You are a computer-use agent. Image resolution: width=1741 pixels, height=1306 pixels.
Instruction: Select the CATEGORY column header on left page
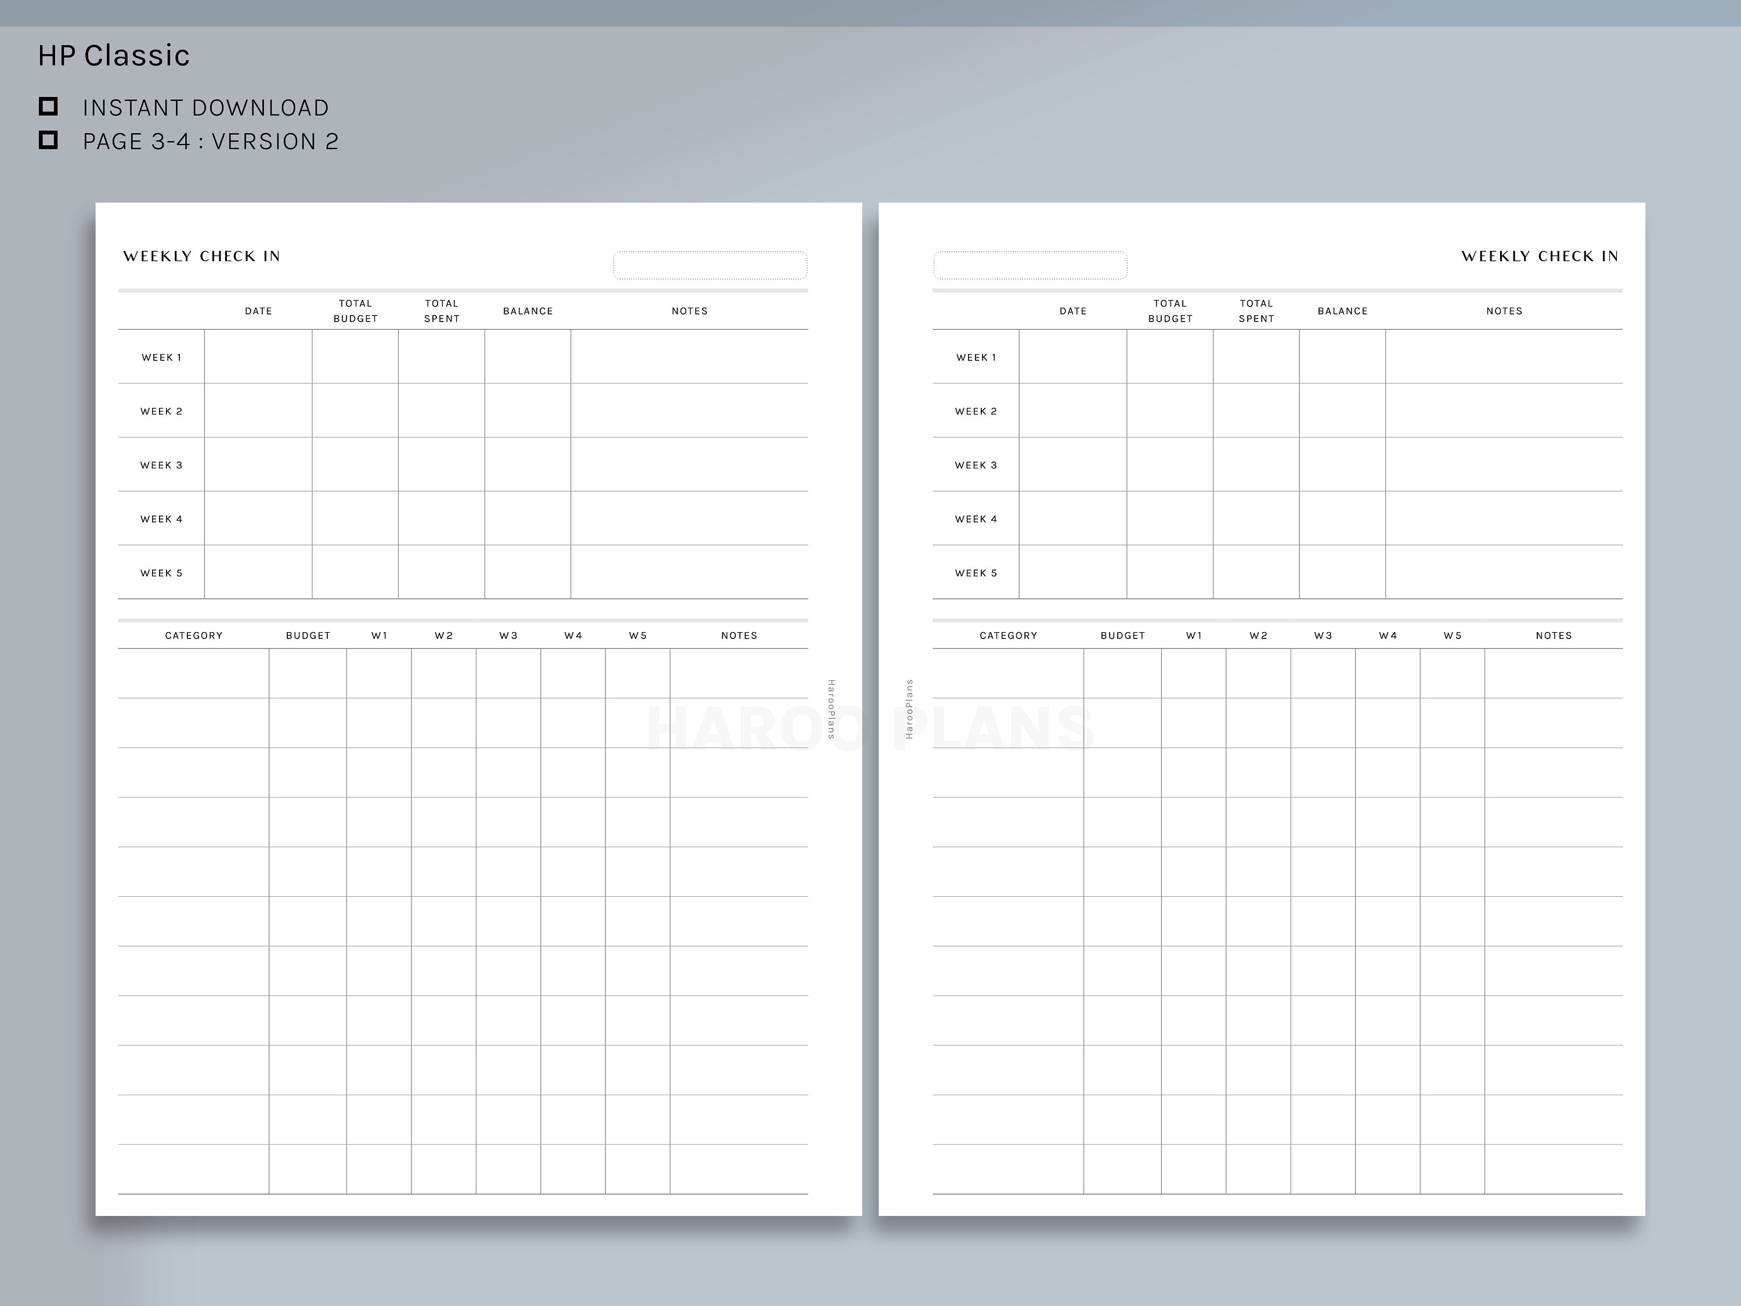pyautogui.click(x=194, y=635)
